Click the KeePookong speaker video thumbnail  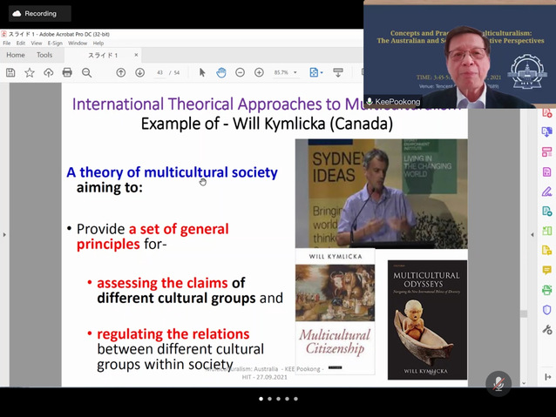click(x=459, y=54)
